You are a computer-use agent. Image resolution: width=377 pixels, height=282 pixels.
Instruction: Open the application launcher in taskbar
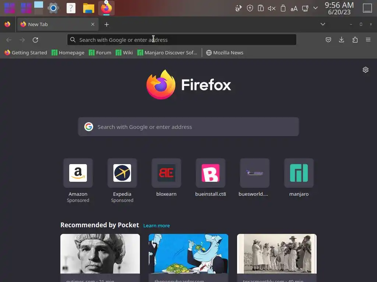tap(10, 8)
